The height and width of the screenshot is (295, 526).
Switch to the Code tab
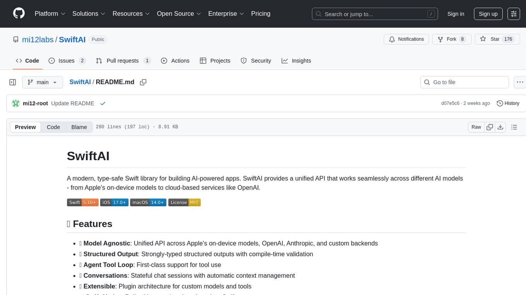(x=27, y=61)
